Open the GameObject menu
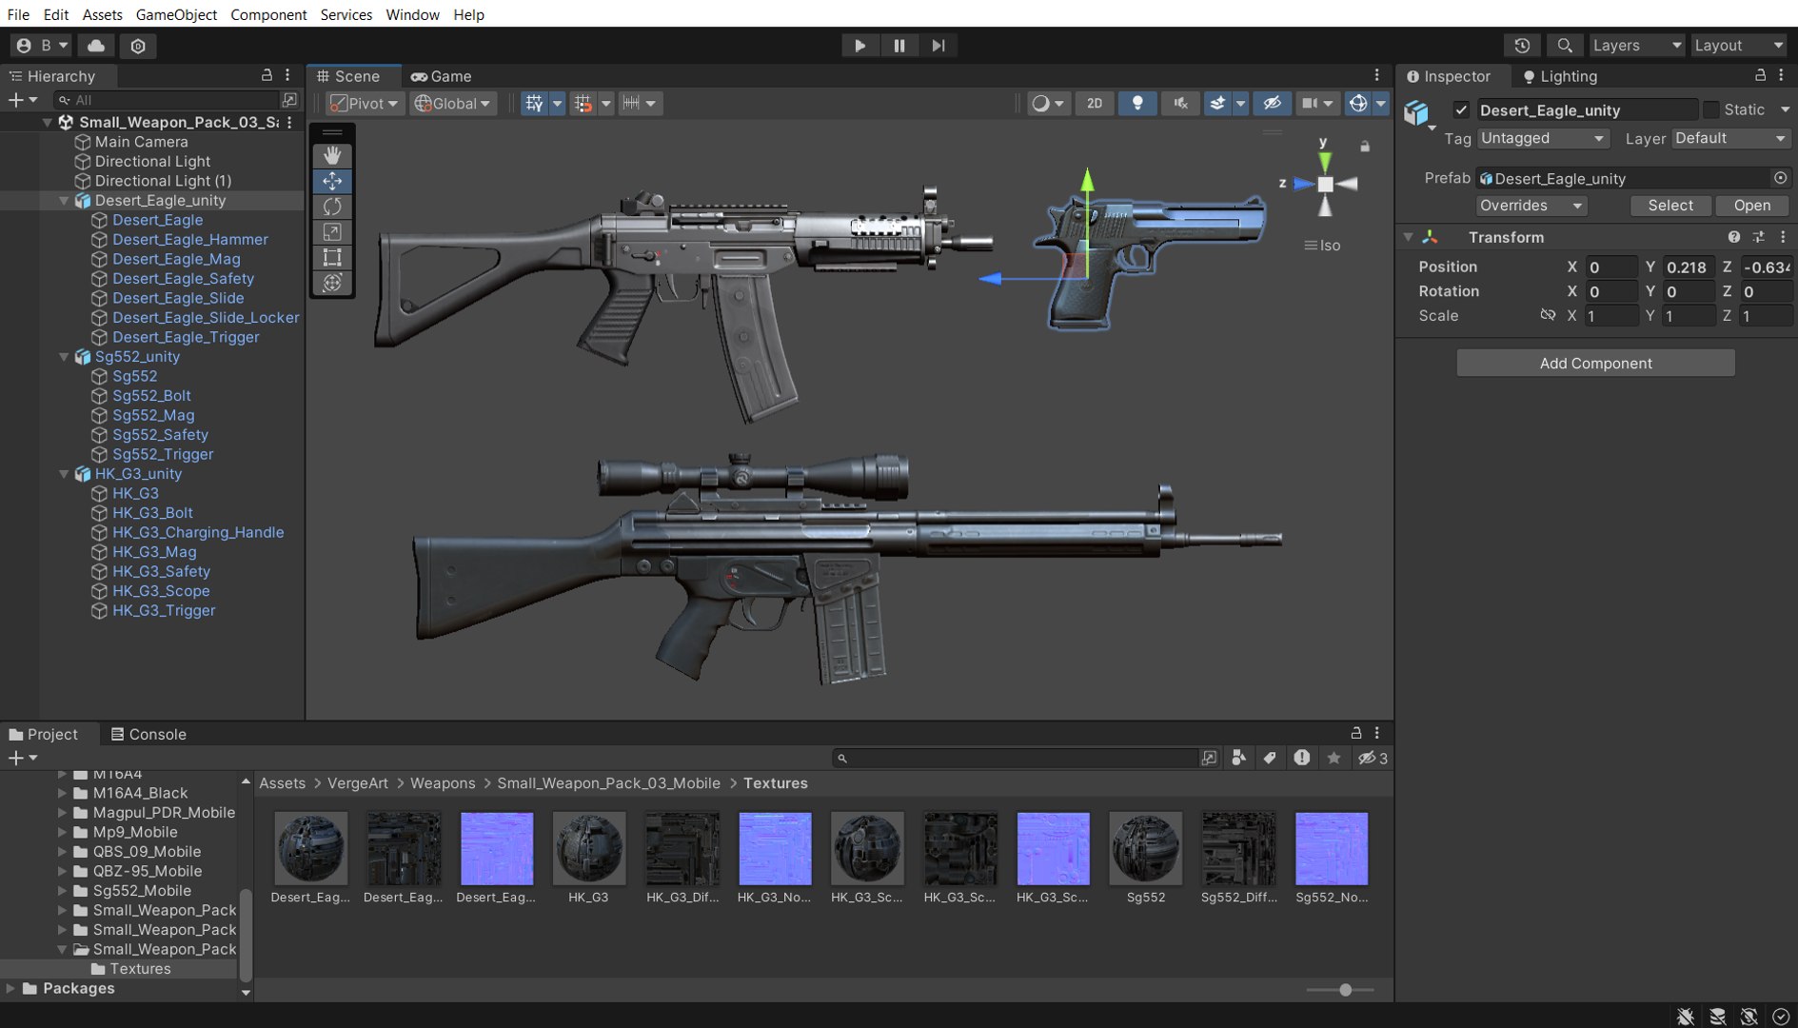 point(176,14)
